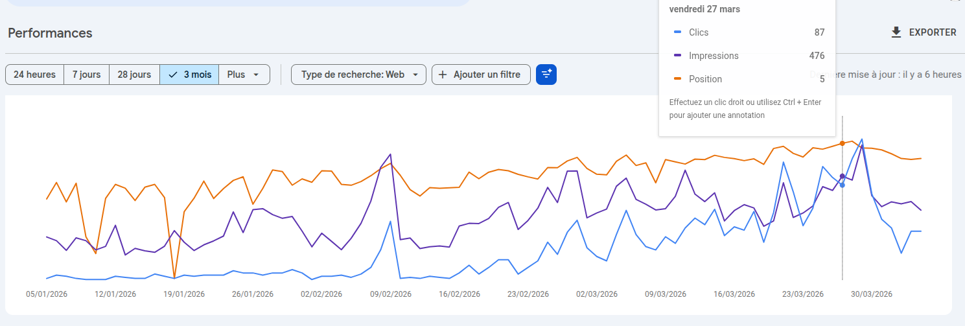Switch date range to 7 jours
This screenshot has height=326, width=965.
[x=86, y=75]
